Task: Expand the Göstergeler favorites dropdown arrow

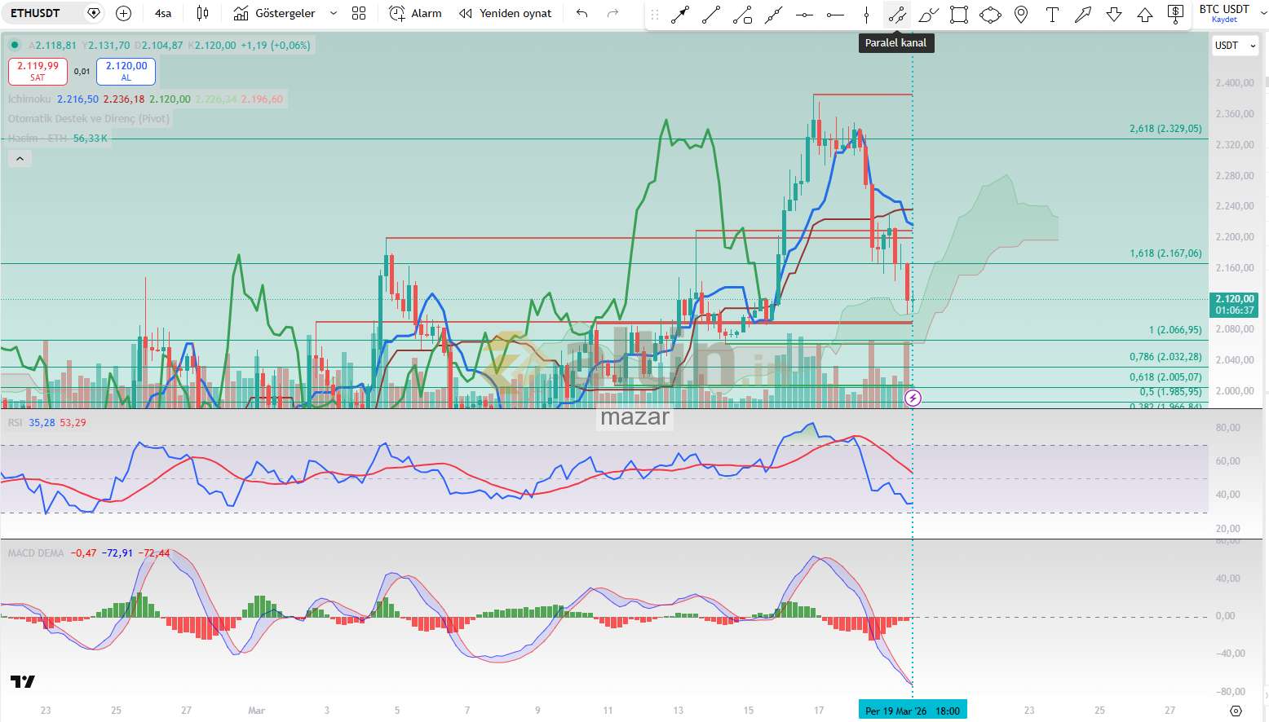Action: (x=334, y=13)
